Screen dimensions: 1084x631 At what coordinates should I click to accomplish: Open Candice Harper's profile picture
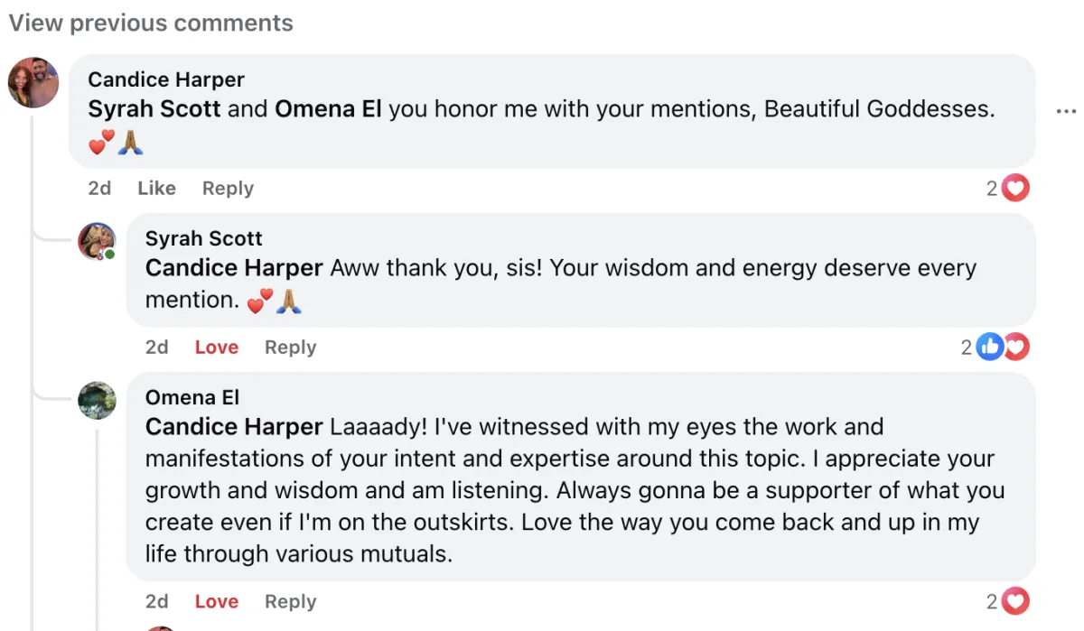33,83
